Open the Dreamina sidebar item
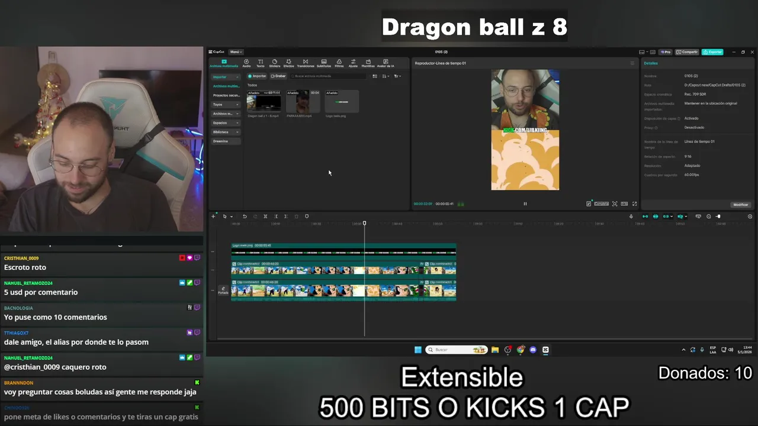Viewport: 758px width, 426px height. point(226,141)
